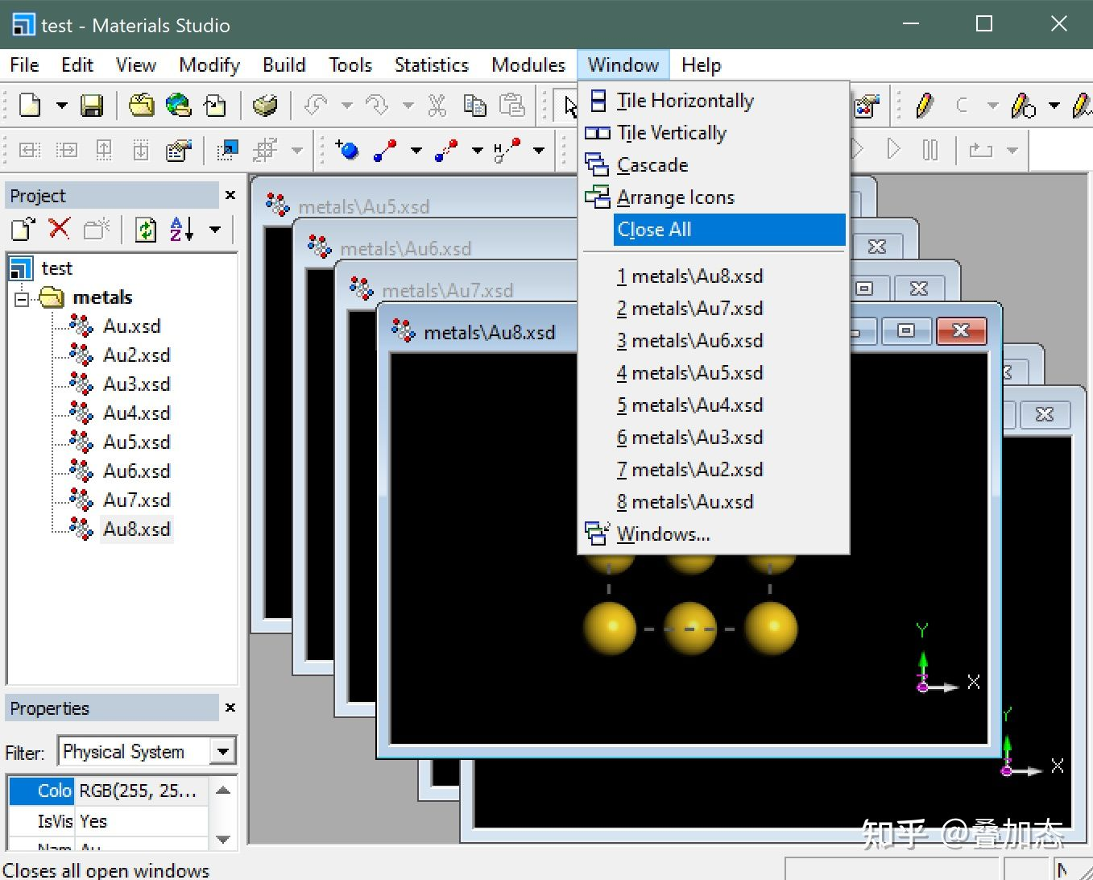Copy selection with the Copy toolbar icon
Screen dimensions: 1093x880
click(x=475, y=106)
